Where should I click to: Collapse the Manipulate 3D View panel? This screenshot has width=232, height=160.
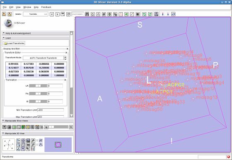click(x=38, y=133)
